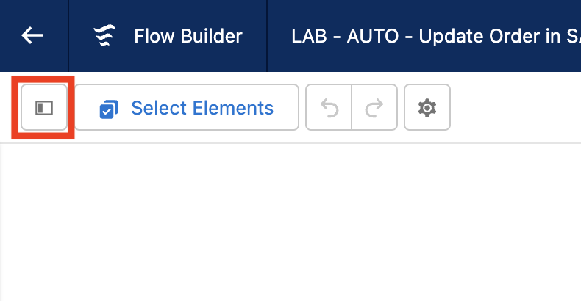Image resolution: width=581 pixels, height=301 pixels.
Task: Click the "Flow Builder" header label
Action: (x=188, y=36)
